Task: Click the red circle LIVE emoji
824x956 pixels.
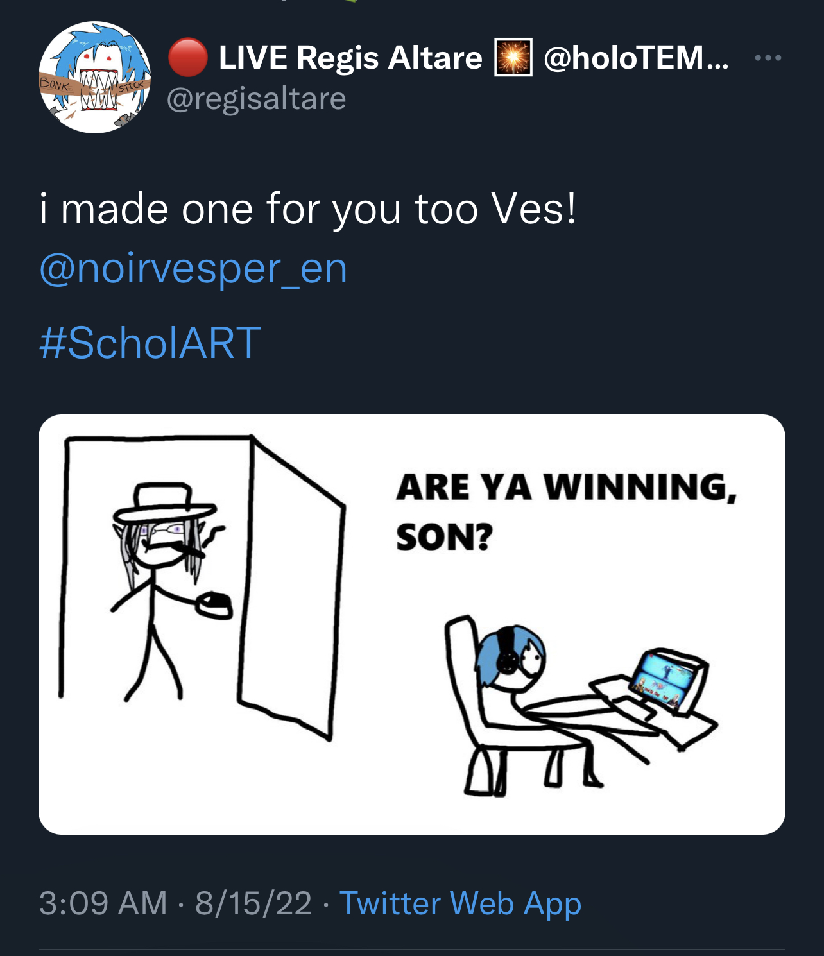Action: pos(187,58)
